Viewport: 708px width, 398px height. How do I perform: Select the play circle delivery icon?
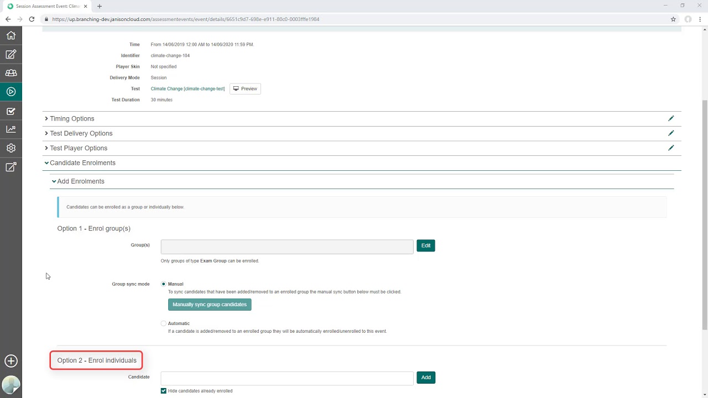tap(11, 92)
